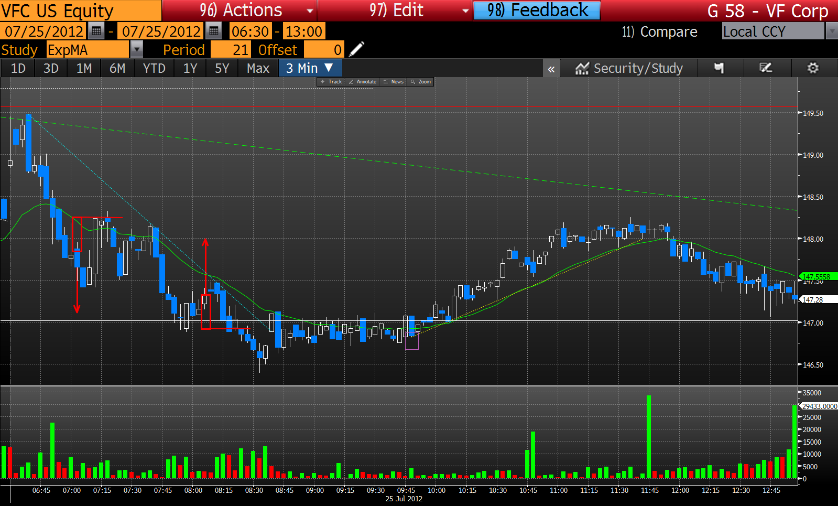Toggle Track crosshair mode

click(331, 82)
